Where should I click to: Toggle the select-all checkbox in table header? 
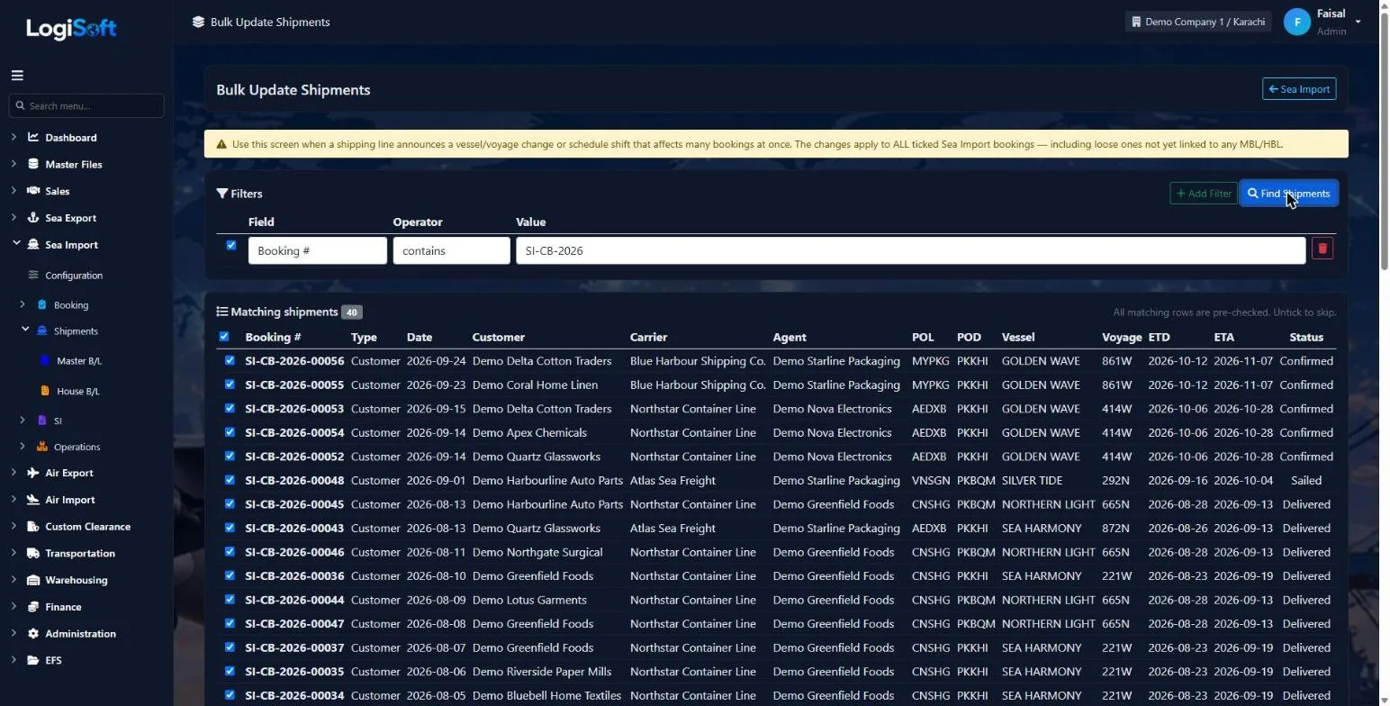click(224, 337)
